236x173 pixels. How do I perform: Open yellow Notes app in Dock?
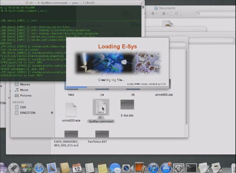pos(102,168)
